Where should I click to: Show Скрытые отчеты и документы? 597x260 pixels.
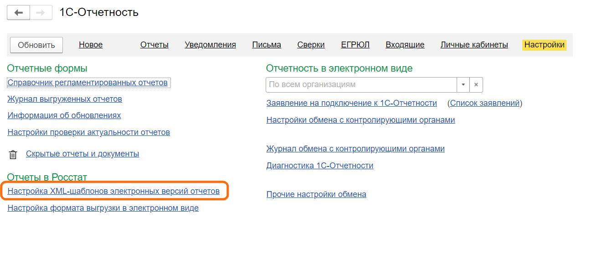(x=82, y=154)
